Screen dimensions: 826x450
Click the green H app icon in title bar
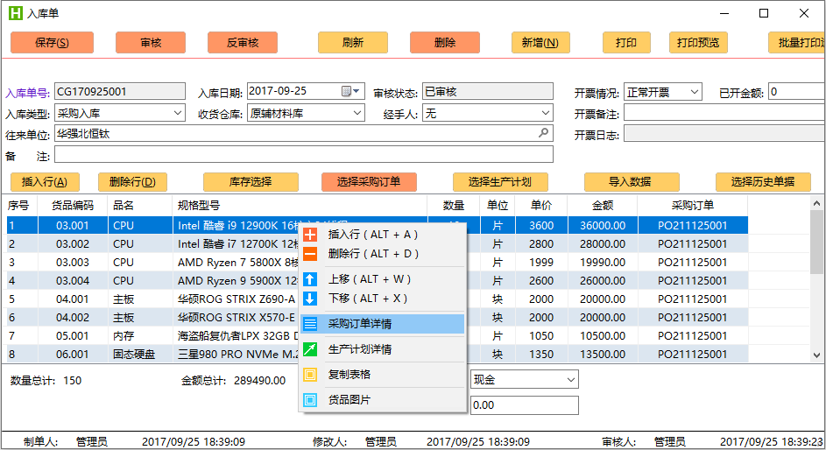point(16,13)
